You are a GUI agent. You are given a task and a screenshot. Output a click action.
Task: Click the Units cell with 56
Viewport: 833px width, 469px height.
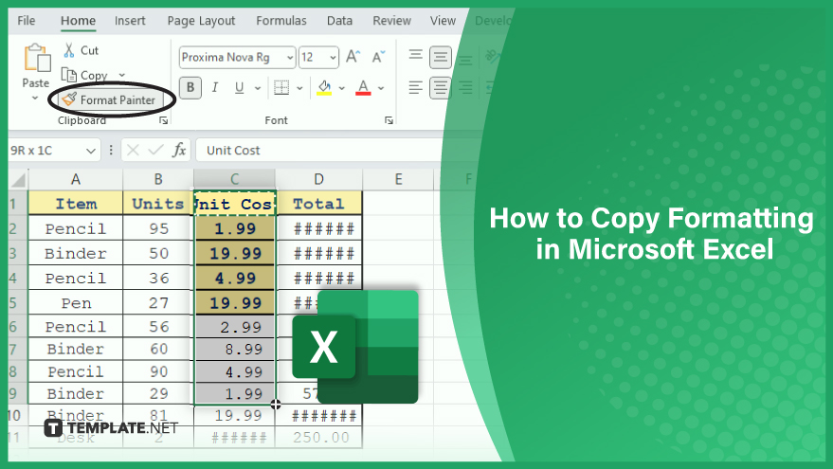coord(157,327)
